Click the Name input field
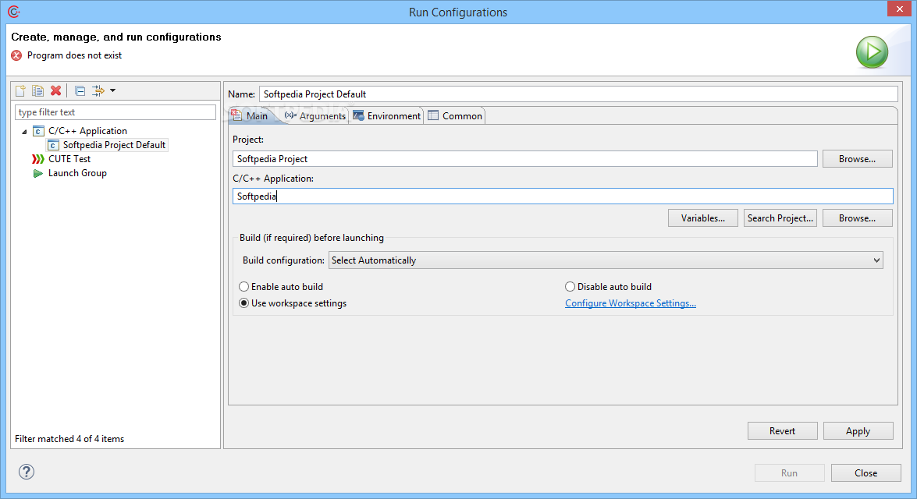This screenshot has width=917, height=499. 578,94
